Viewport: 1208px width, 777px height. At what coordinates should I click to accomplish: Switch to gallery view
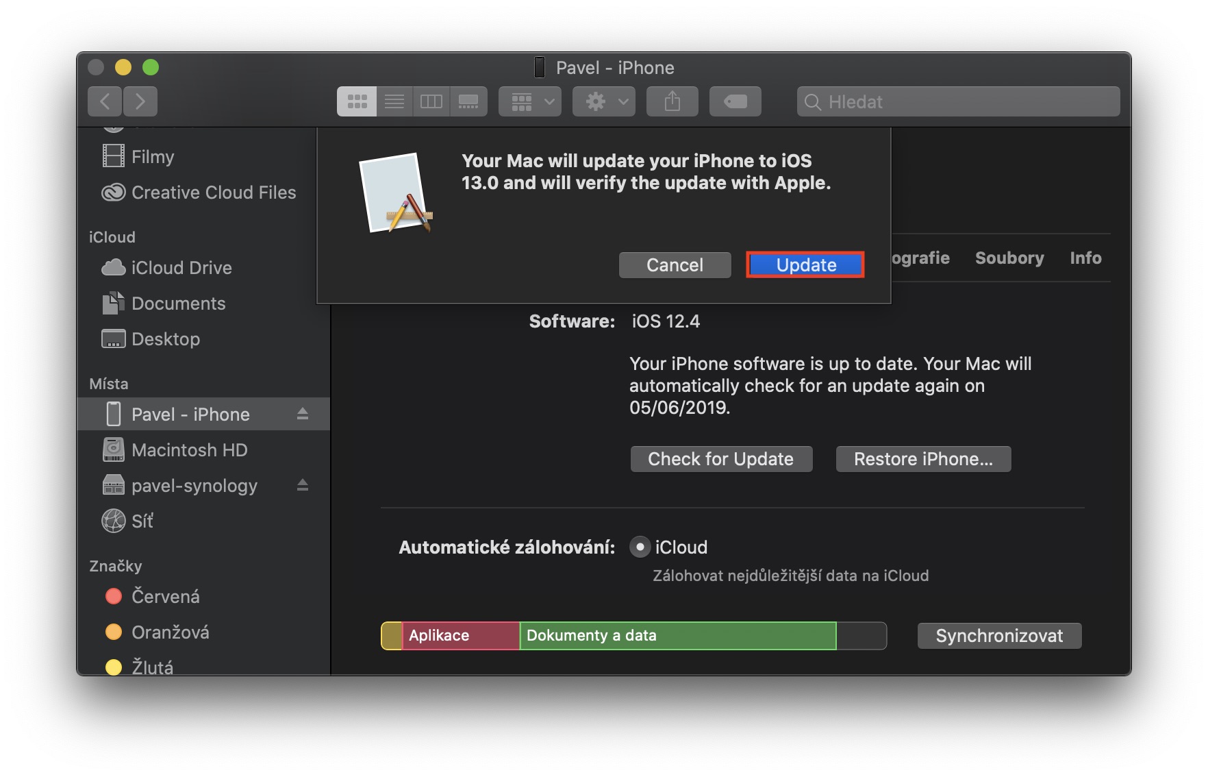[x=468, y=102]
